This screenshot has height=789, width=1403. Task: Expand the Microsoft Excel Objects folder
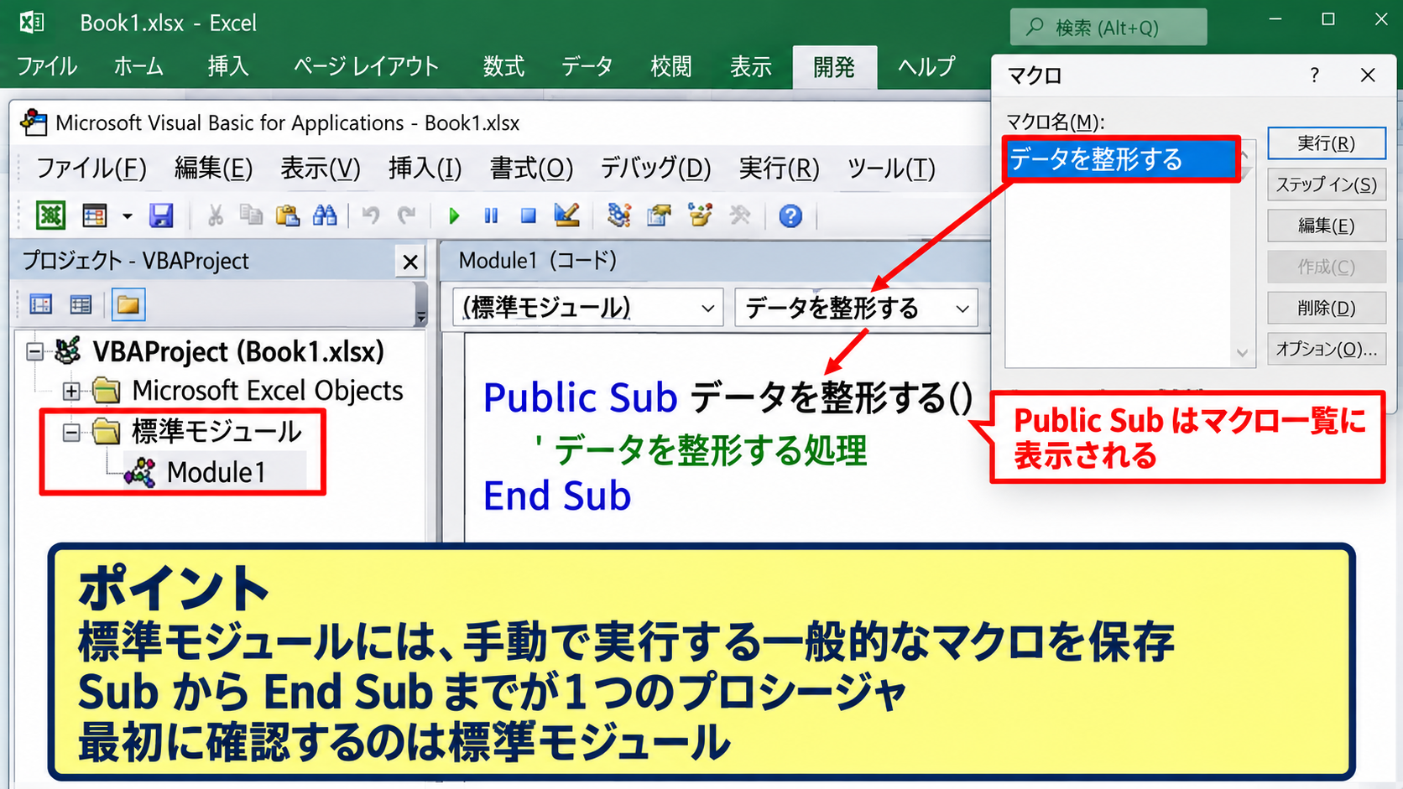click(71, 391)
